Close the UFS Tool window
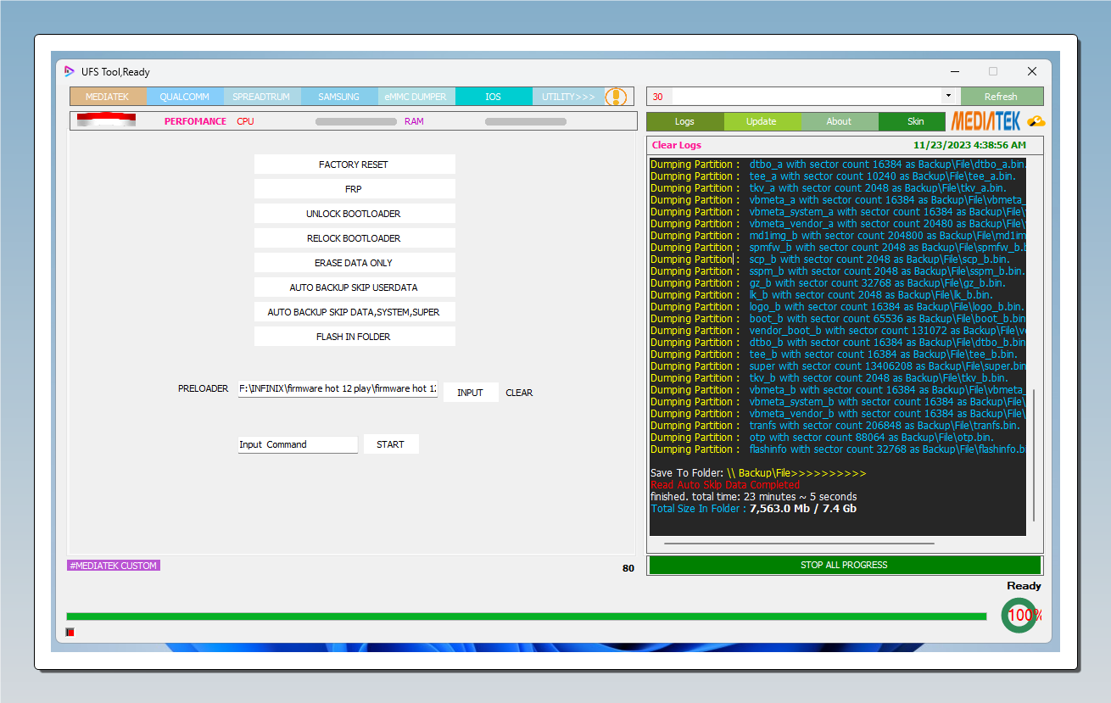This screenshot has width=1111, height=703. [x=1032, y=71]
